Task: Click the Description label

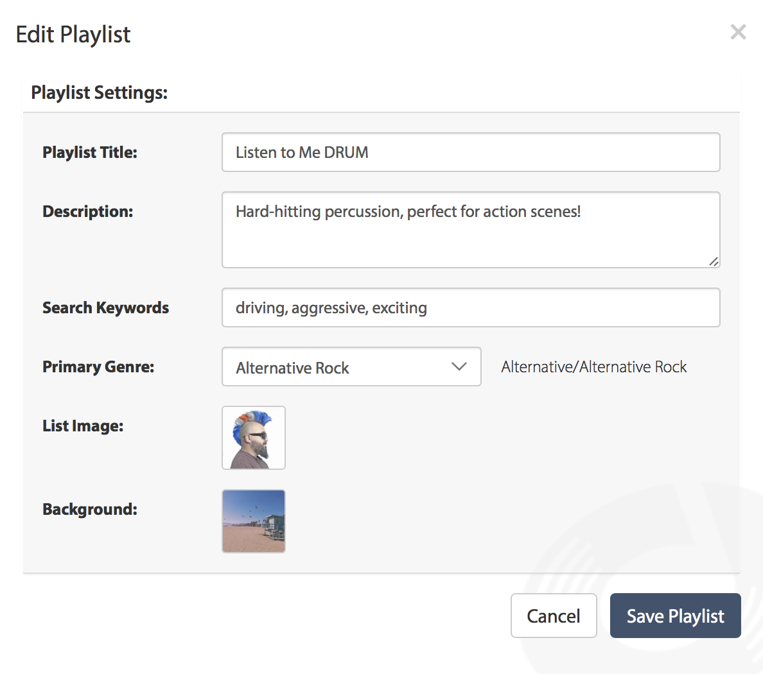Action: click(87, 212)
